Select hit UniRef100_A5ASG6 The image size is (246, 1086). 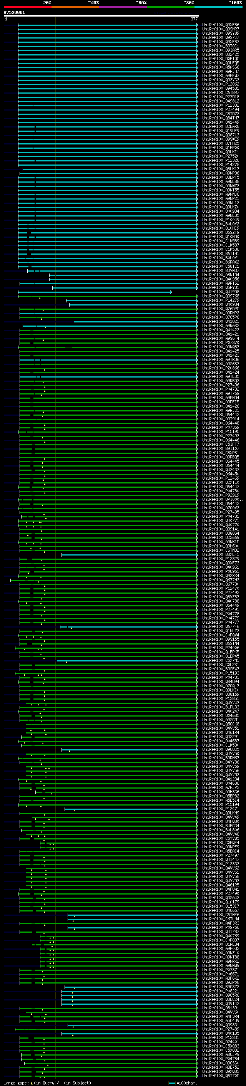point(220,67)
